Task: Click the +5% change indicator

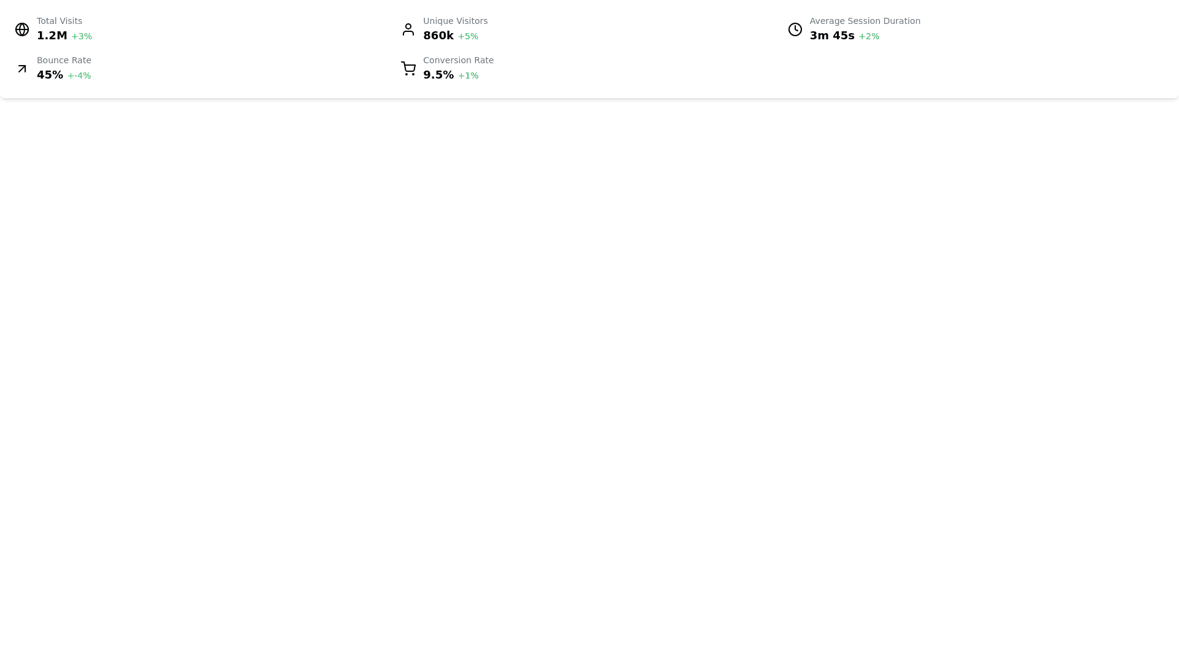Action: [468, 37]
